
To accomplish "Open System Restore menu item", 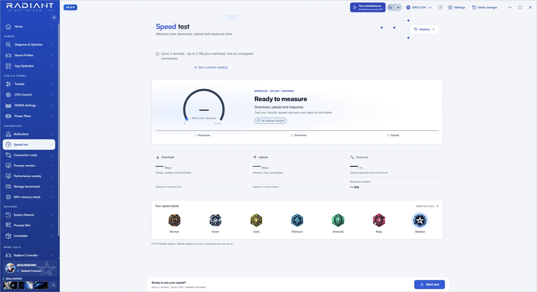I will 29,215.
